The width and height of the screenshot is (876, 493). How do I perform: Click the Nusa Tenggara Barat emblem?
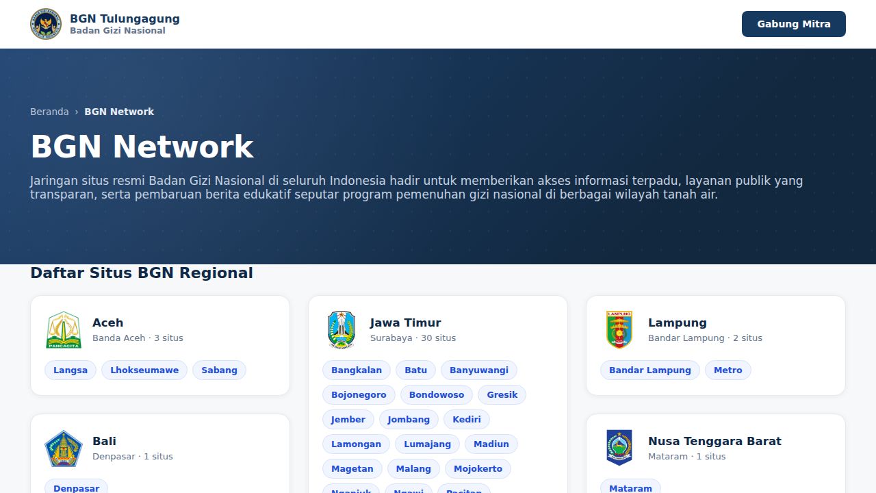click(x=619, y=448)
